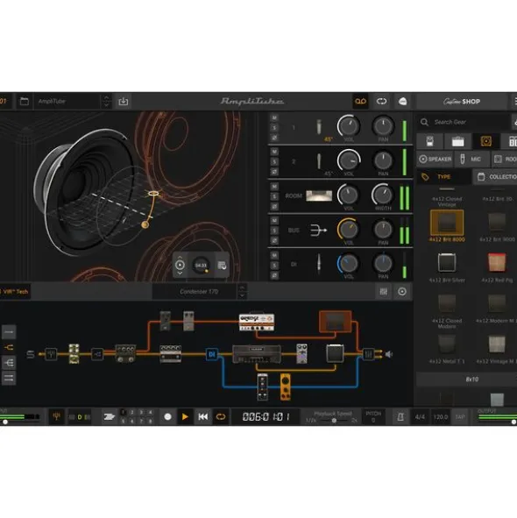
Task: Click the 120.0 tempo value
Action: click(x=441, y=417)
